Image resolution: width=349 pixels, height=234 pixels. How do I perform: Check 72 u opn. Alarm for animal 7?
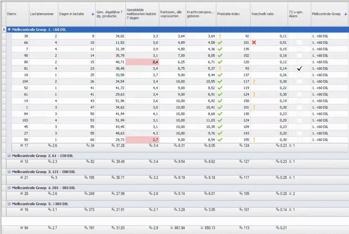[x=299, y=49]
